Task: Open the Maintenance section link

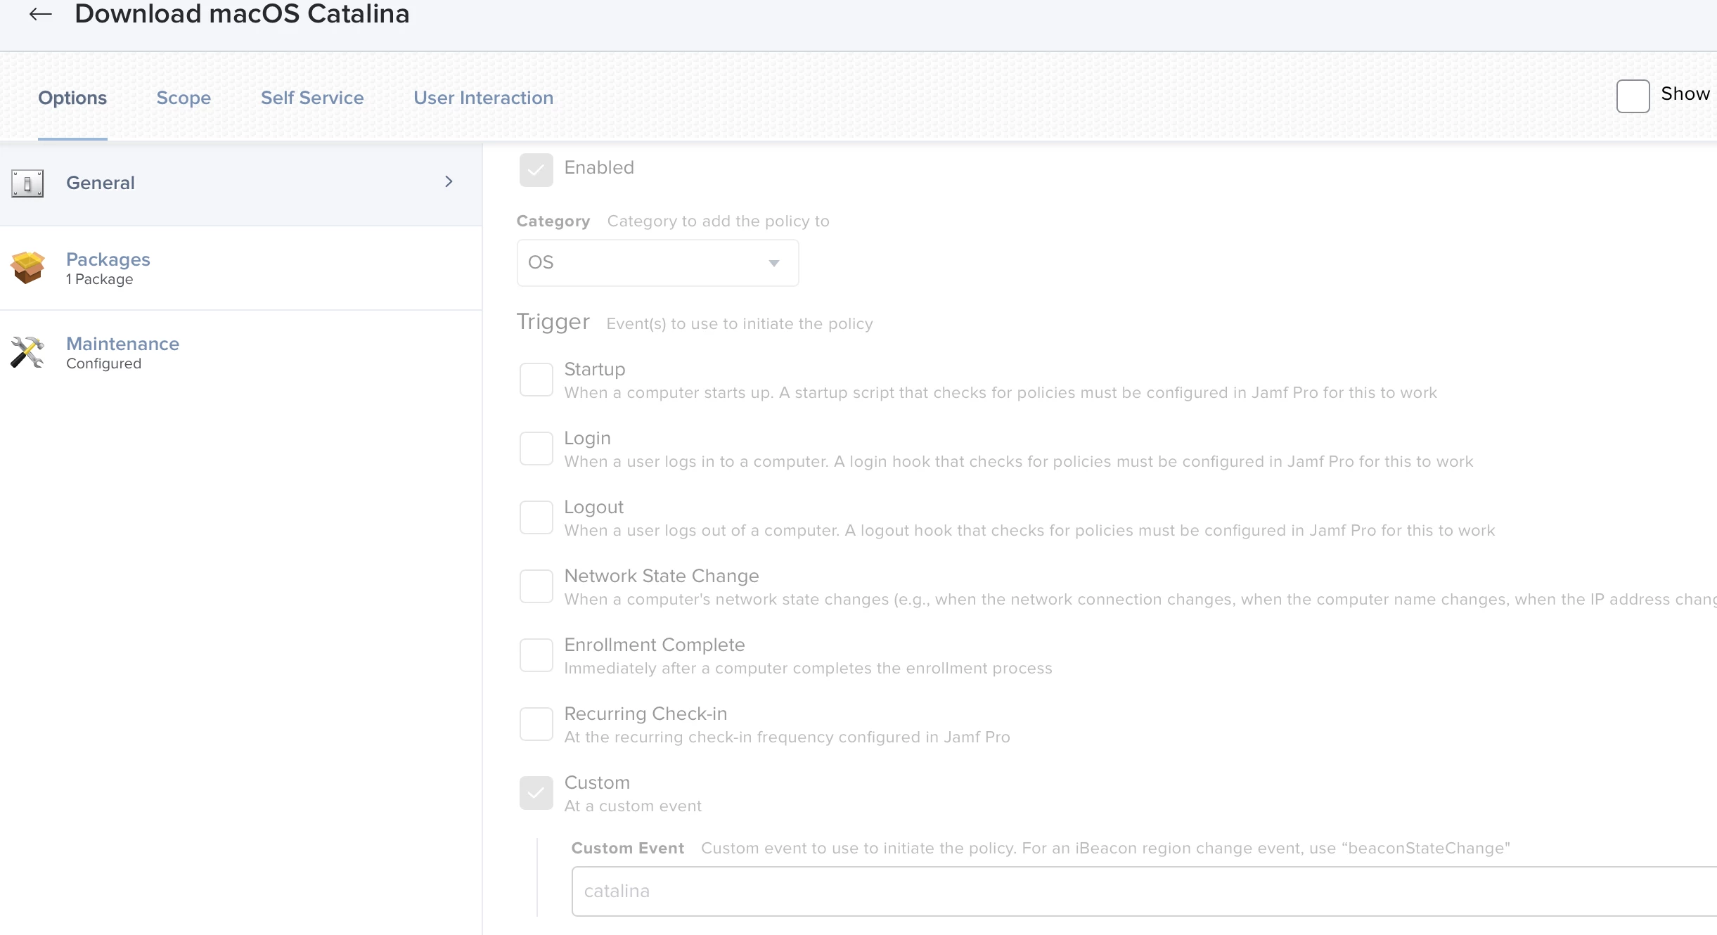Action: click(123, 344)
